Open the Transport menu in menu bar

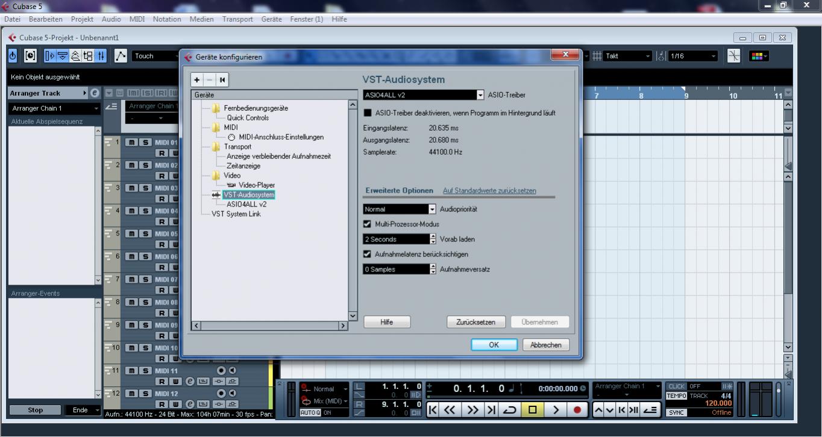[237, 19]
